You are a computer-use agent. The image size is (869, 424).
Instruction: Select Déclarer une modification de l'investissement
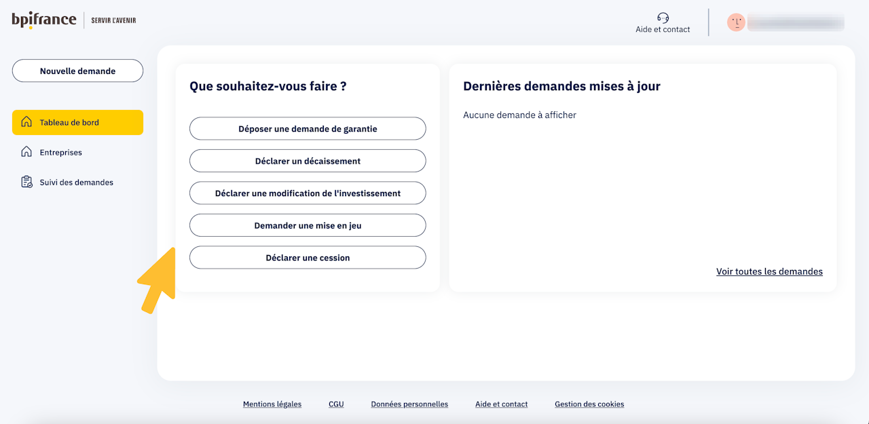308,193
